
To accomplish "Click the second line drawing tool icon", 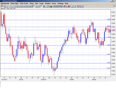I will point(57,6).
